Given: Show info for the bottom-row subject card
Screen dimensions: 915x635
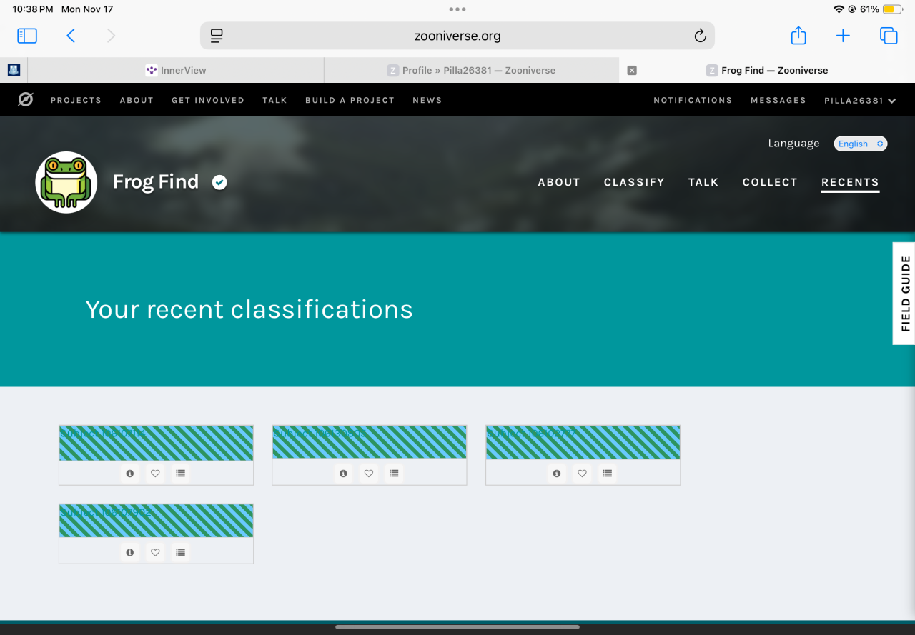Looking at the screenshot, I should pos(129,552).
